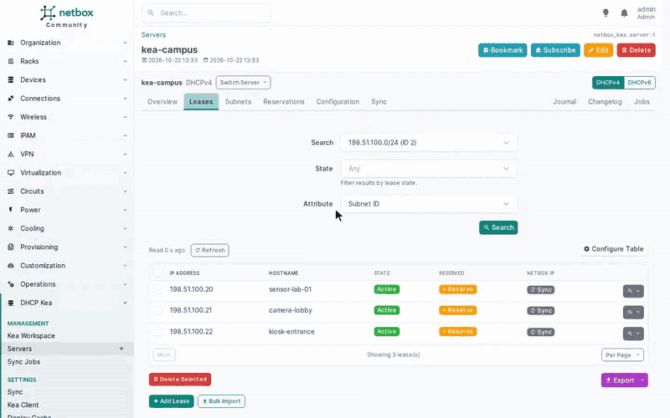Focus the top Search input field
The width and height of the screenshot is (670, 418).
click(206, 13)
